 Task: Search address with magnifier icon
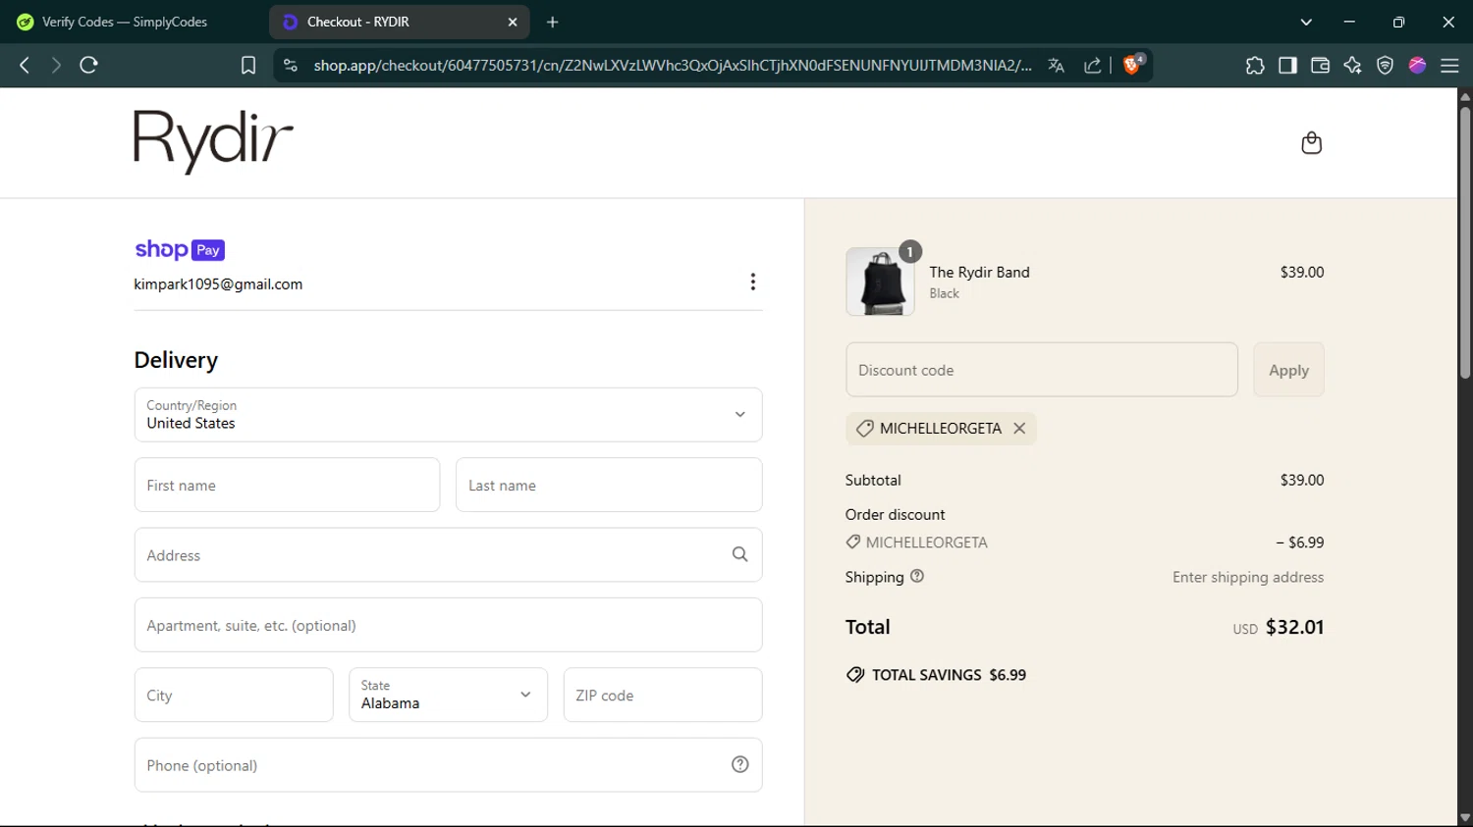pos(739,554)
